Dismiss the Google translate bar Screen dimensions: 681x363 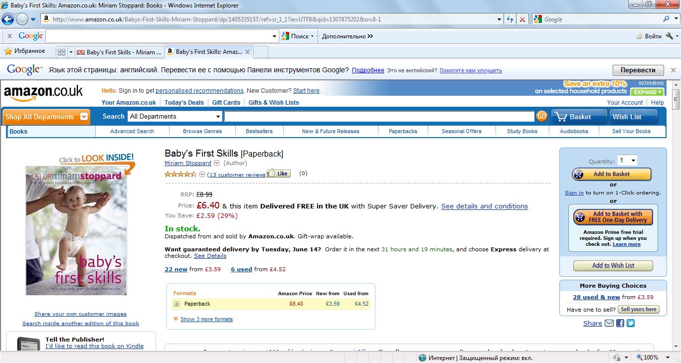point(673,70)
